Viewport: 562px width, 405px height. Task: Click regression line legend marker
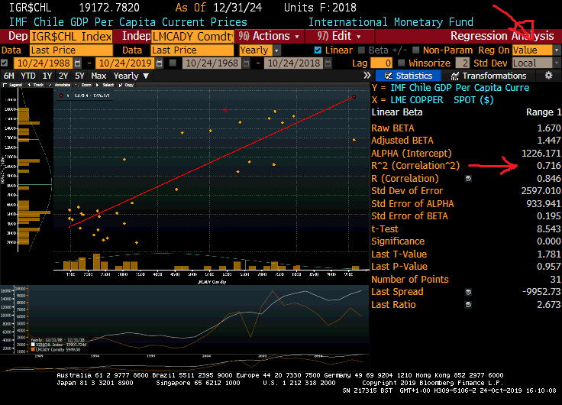point(61,96)
